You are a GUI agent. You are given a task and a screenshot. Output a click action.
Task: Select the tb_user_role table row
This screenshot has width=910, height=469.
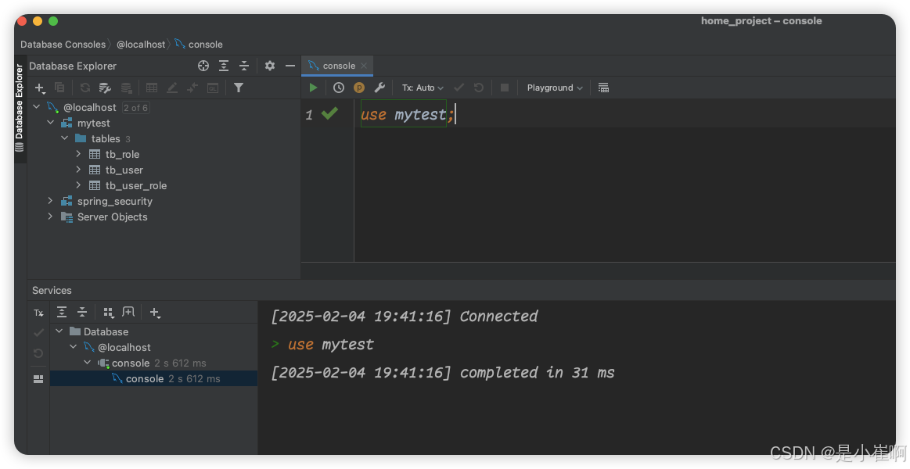coord(164,185)
